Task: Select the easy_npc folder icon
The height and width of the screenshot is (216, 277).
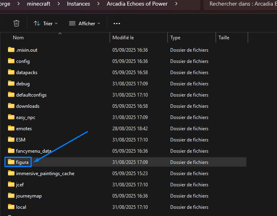Action: pos(11,117)
